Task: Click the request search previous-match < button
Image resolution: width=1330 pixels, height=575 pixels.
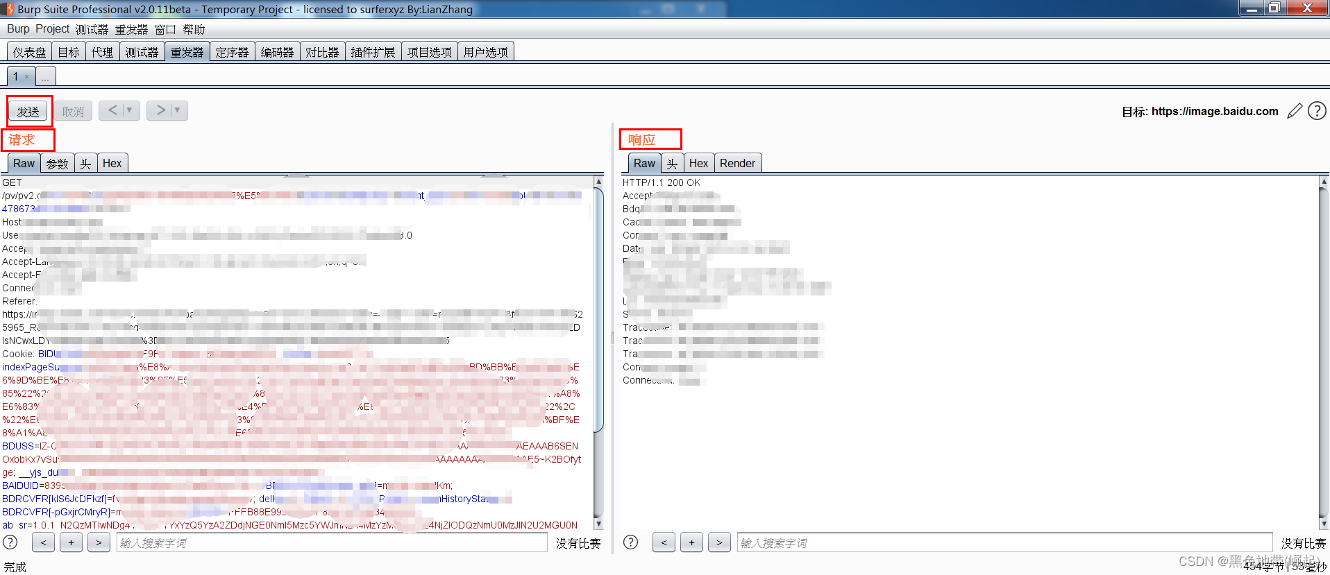Action: pos(43,542)
